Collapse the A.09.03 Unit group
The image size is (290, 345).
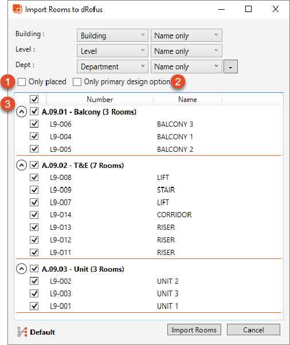point(22,269)
